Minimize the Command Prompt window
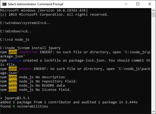The width and height of the screenshot is (156, 114). [126, 4]
